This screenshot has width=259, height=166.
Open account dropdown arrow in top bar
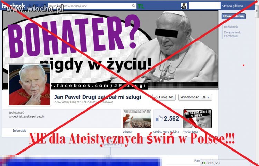tap(248, 6)
